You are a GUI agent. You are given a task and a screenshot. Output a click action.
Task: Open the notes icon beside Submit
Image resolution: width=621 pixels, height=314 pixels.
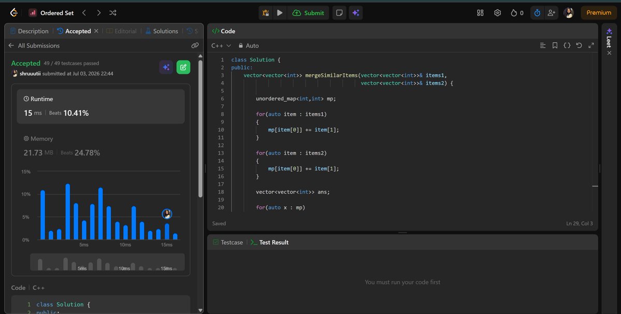click(x=339, y=13)
